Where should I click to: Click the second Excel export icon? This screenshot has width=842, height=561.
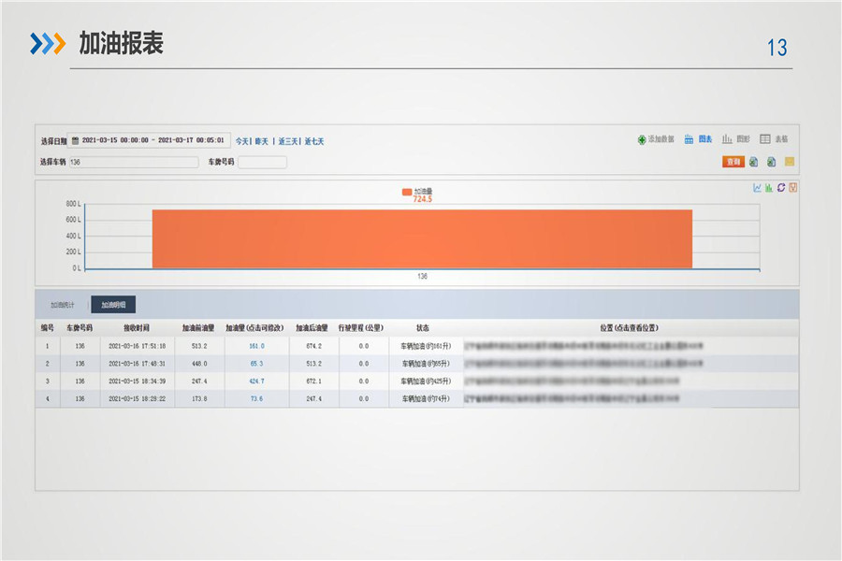[x=772, y=162]
